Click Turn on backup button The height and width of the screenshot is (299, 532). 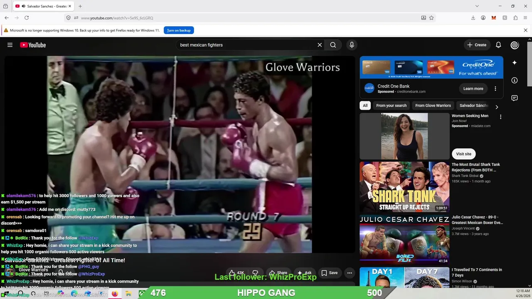point(179,30)
